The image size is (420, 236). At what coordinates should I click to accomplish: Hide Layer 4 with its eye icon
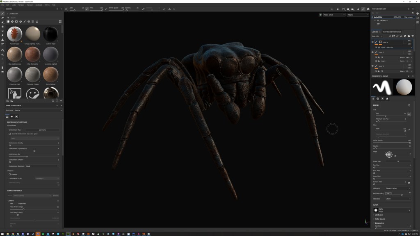[x=372, y=42]
